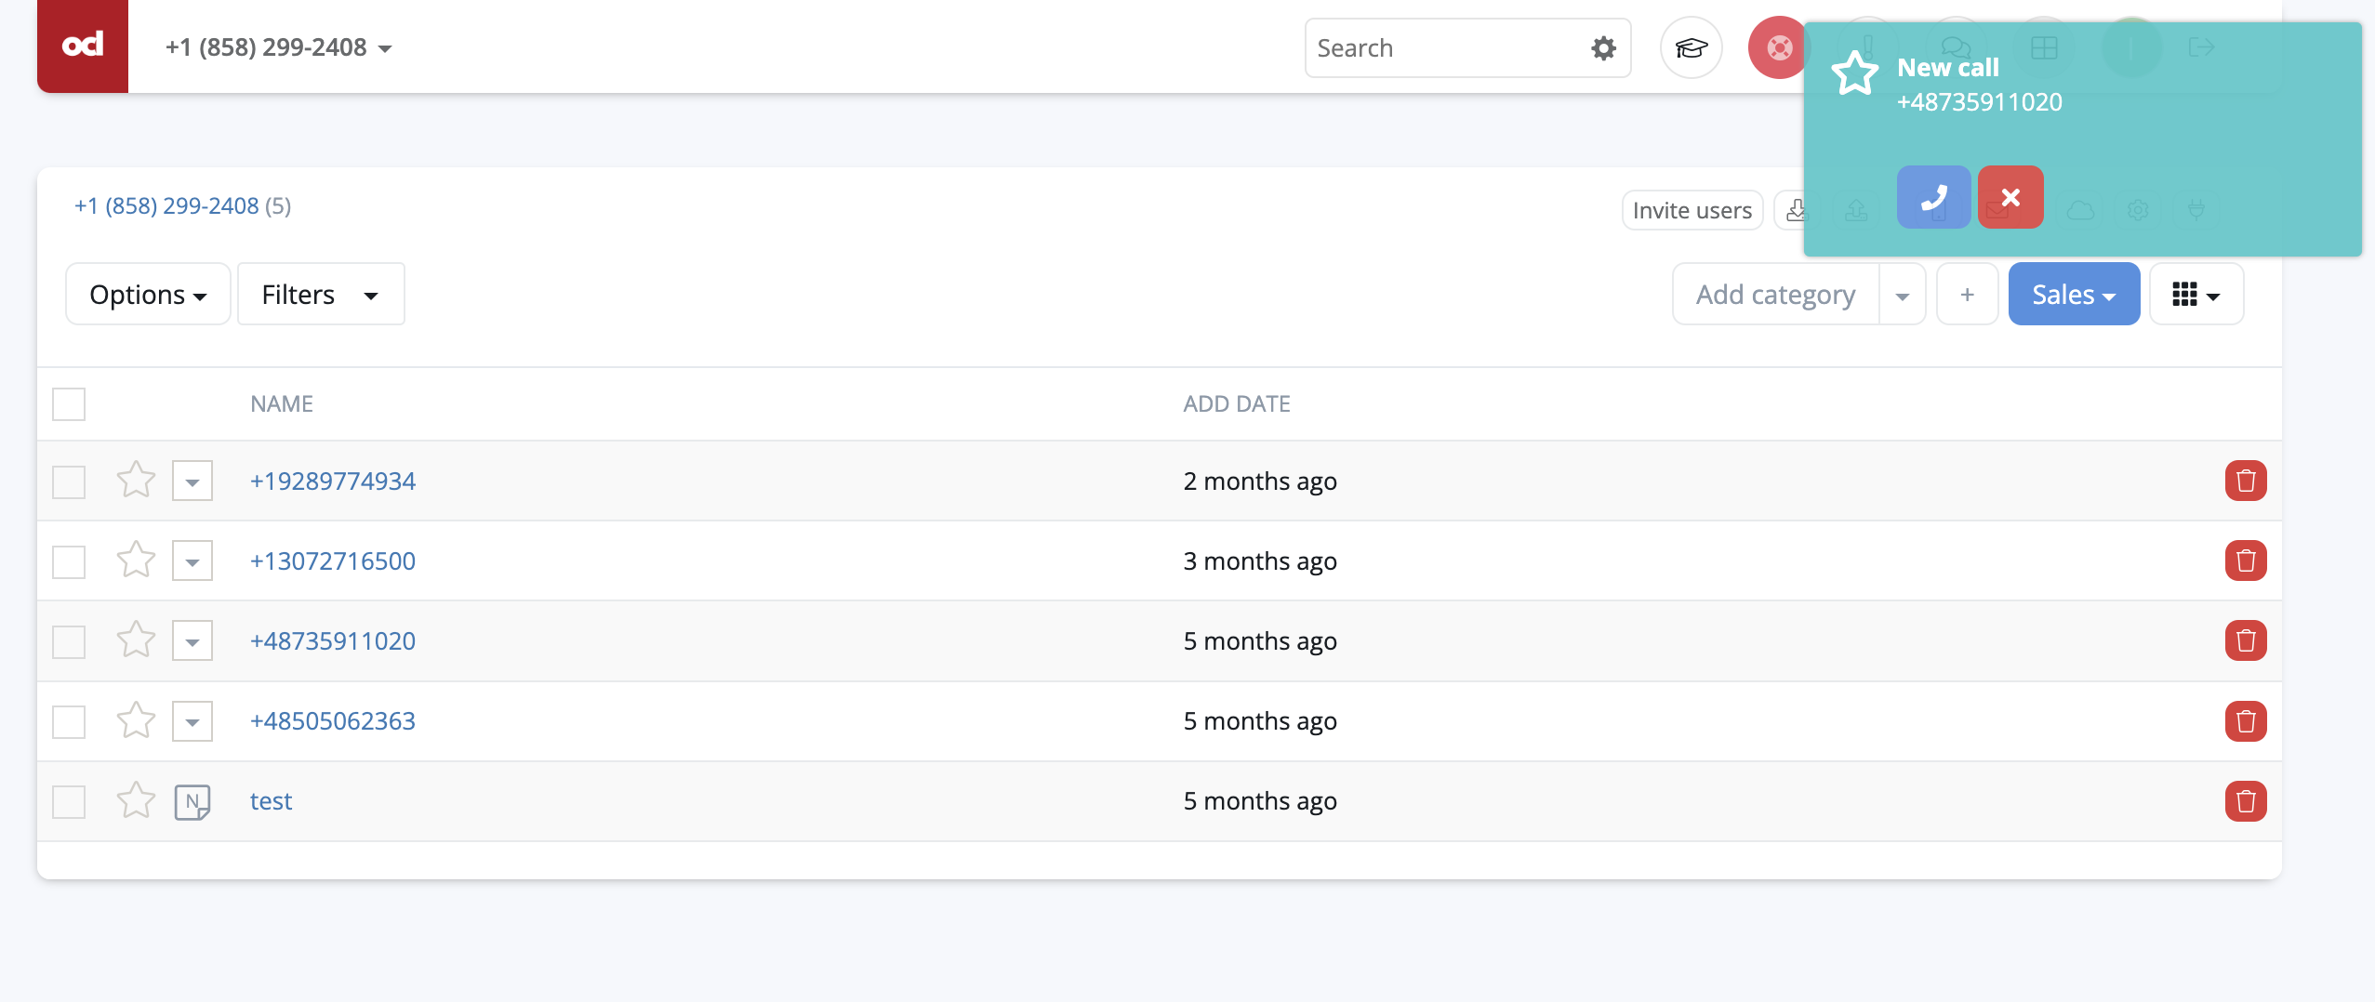The width and height of the screenshot is (2375, 1002).
Task: Open the grid view columns menu
Action: pos(2196,295)
